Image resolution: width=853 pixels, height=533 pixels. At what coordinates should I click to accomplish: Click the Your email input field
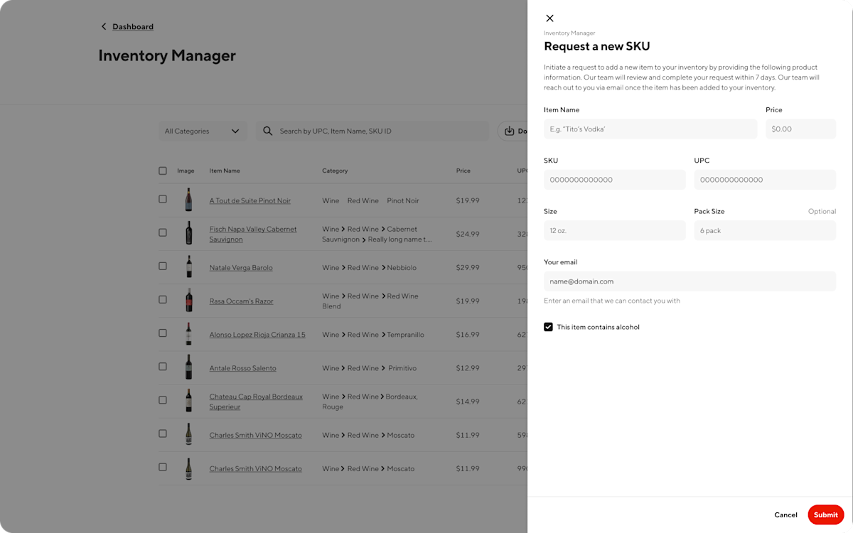690,281
